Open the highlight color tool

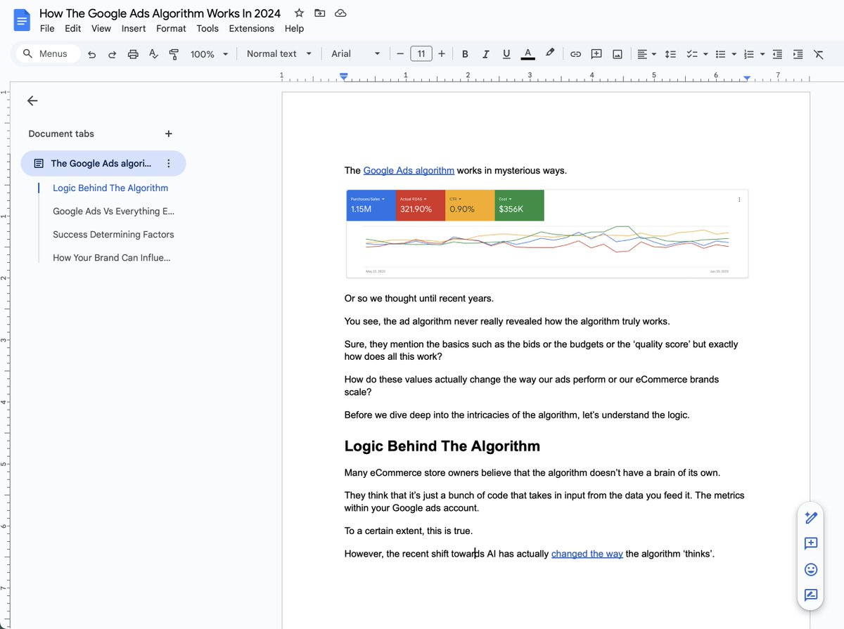[x=550, y=53]
